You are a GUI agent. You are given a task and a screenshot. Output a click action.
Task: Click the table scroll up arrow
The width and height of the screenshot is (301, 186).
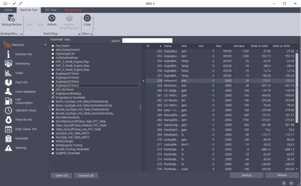coord(297,51)
